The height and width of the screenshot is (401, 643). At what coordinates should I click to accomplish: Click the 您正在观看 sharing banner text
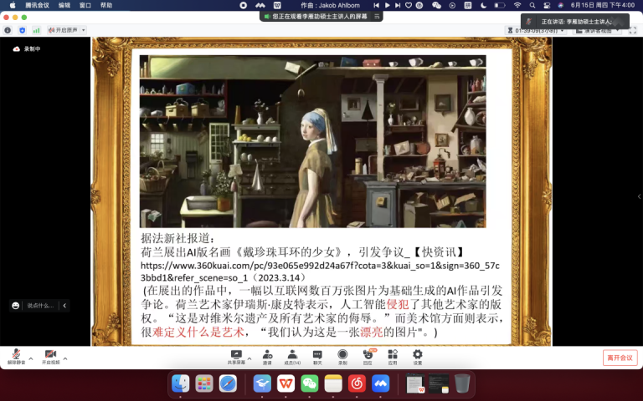point(320,17)
